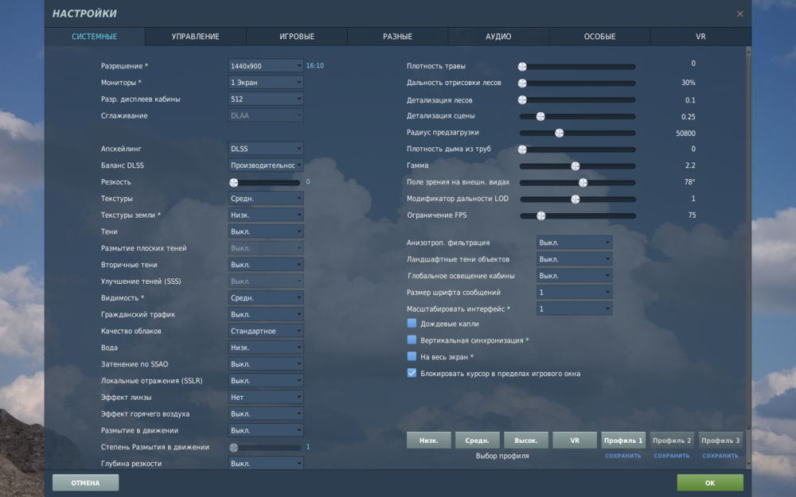Open the АУДИО tab

pyautogui.click(x=498, y=37)
